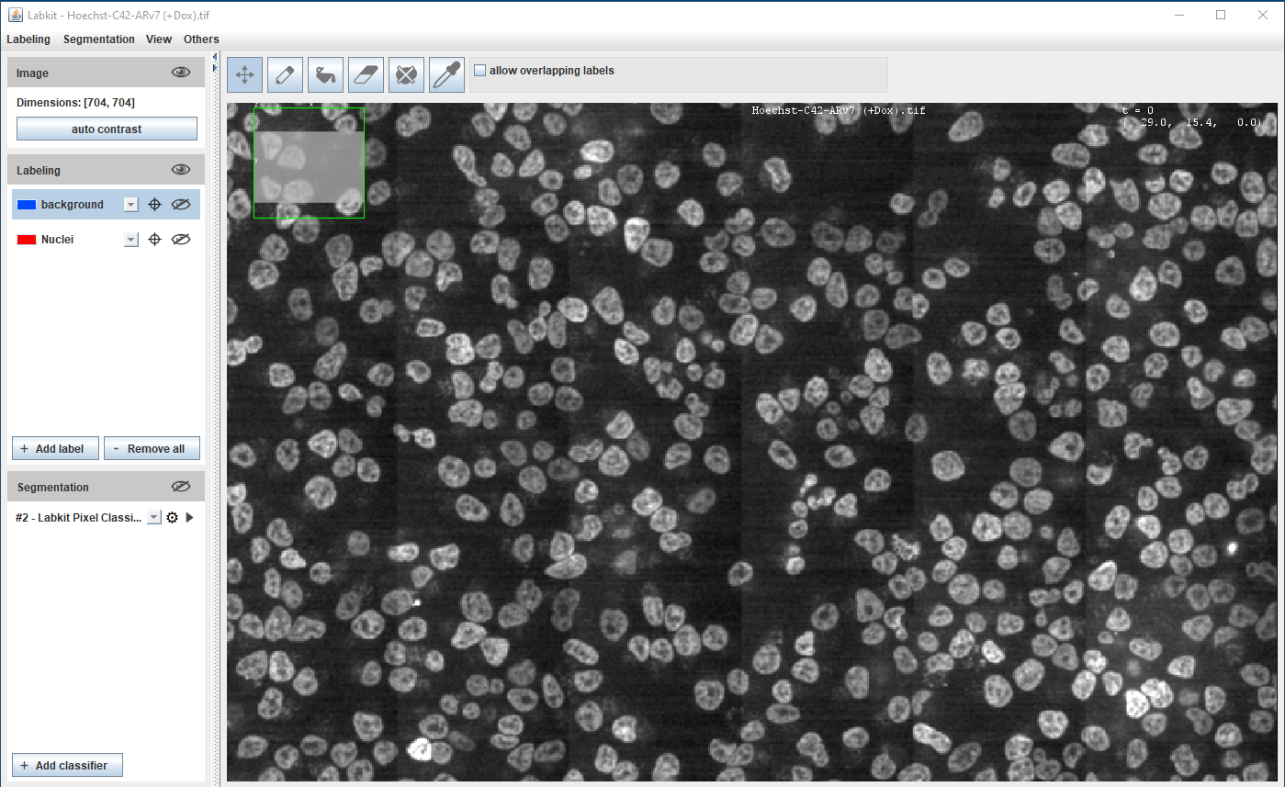Locate the Nuclei label with crosshair icon
1285x787 pixels.
(x=155, y=240)
